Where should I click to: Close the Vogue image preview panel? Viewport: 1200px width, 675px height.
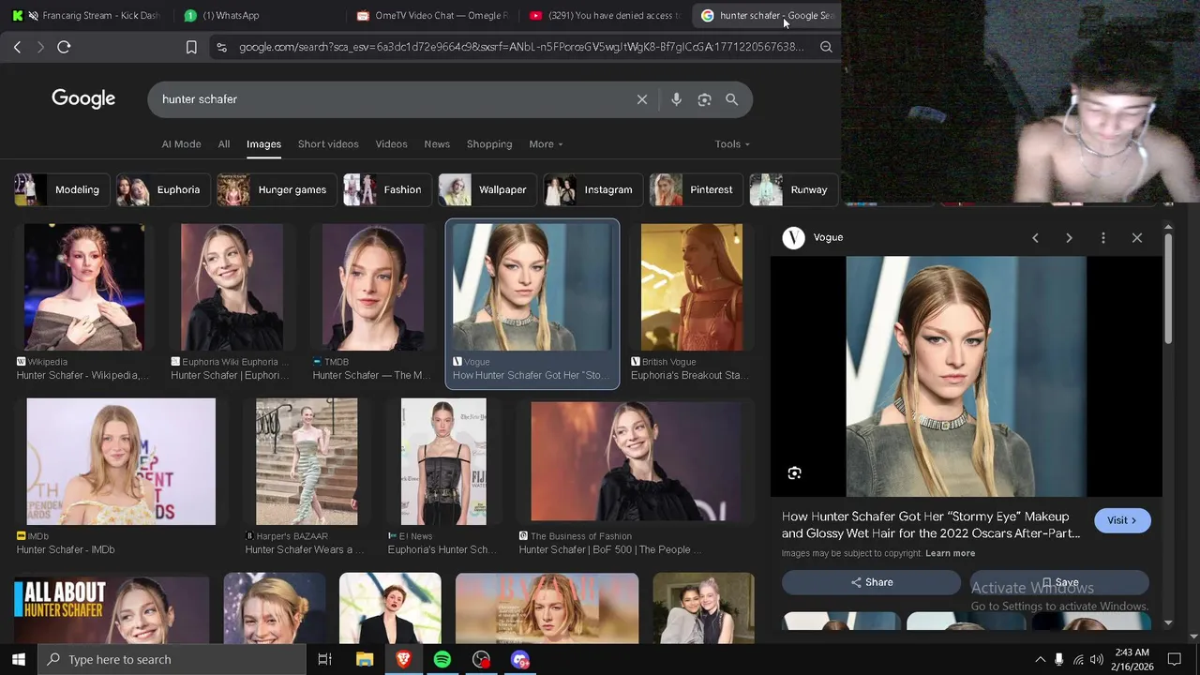[1137, 238]
